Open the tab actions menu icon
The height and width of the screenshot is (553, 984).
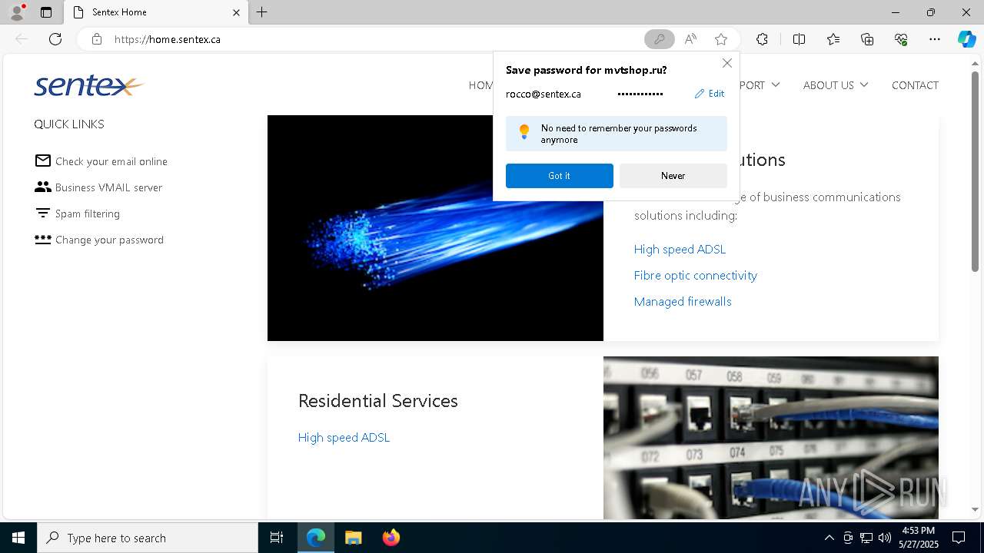(46, 12)
